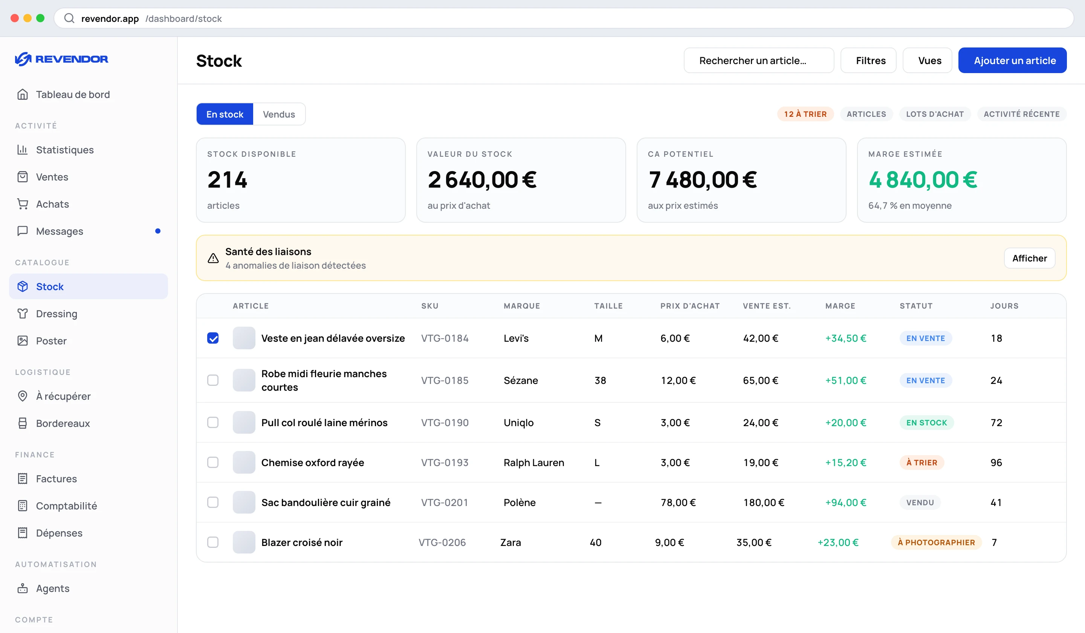1085x633 pixels.
Task: Click the Stock box icon in sidebar
Action: pyautogui.click(x=22, y=286)
